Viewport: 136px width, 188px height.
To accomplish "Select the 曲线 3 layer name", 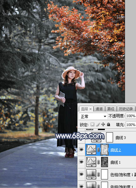I will pos(121,138).
